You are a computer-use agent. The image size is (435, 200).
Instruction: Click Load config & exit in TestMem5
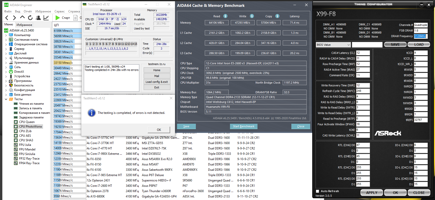157,82
